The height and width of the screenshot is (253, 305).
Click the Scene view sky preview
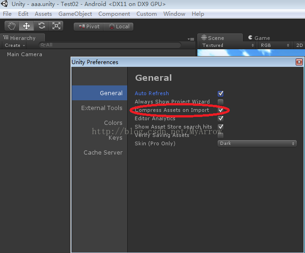(251, 53)
